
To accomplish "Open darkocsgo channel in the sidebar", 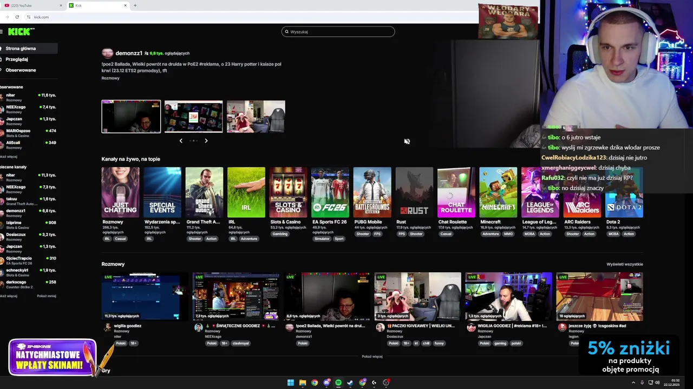I will (x=29, y=284).
